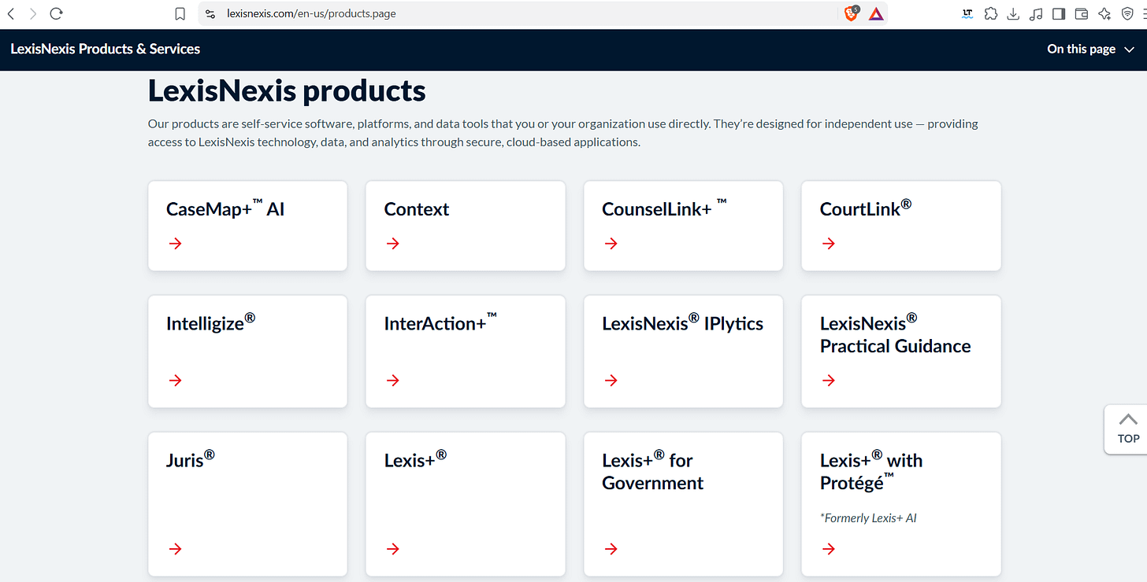1147x582 pixels.
Task: Open the Lexis+ for Government link
Action: pos(652,470)
